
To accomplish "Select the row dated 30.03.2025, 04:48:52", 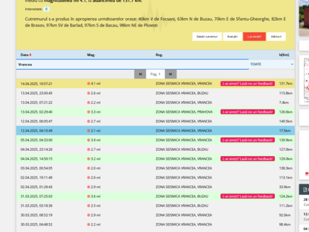I will tap(155, 224).
